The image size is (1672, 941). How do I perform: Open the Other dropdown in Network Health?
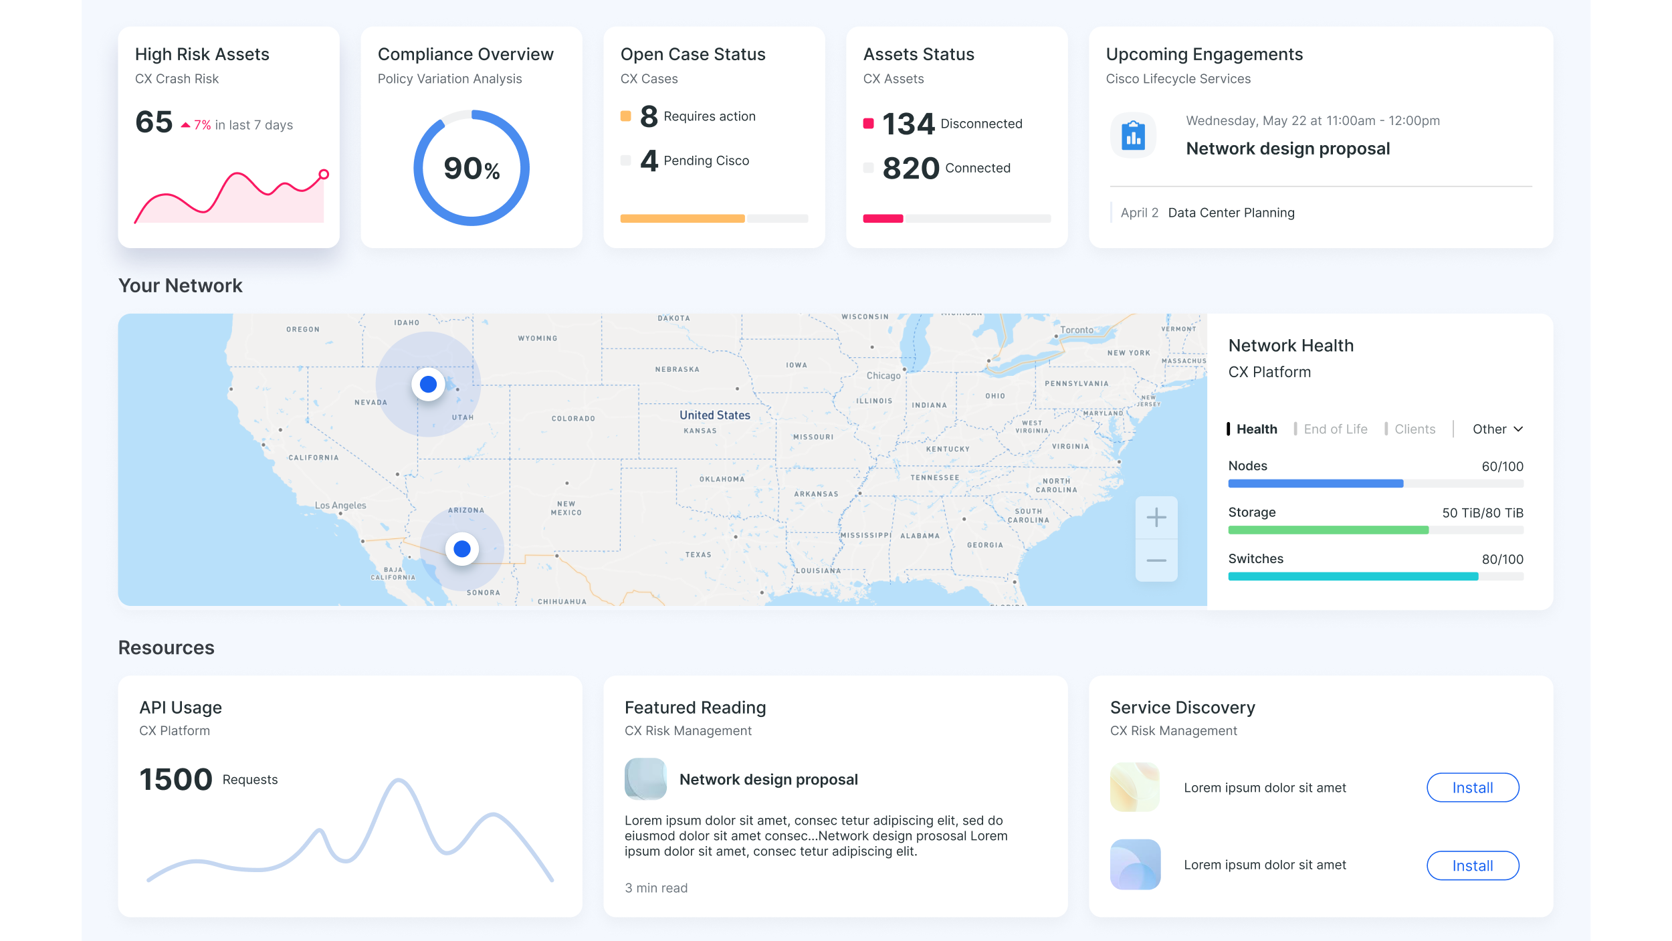1497,429
